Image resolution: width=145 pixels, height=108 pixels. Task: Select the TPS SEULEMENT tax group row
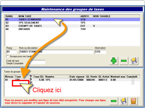(x=72, y=23)
